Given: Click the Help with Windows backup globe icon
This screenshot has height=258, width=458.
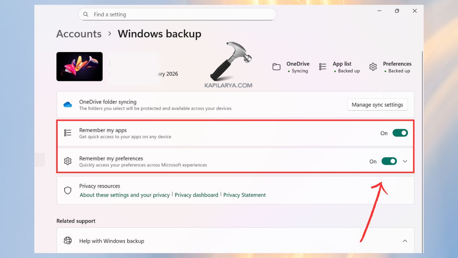Looking at the screenshot, I should [x=68, y=241].
